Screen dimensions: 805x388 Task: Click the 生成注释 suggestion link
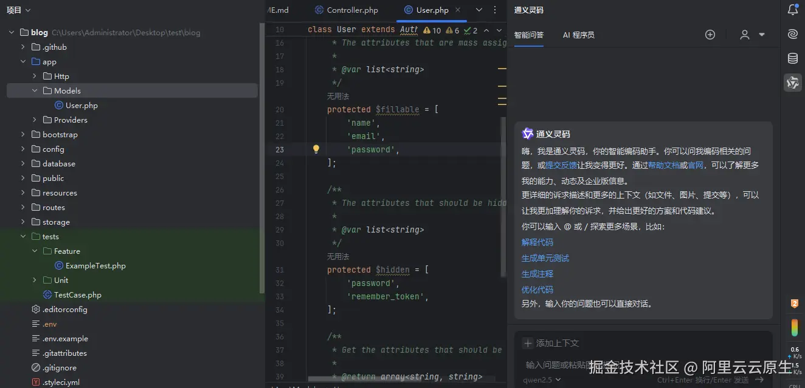coord(537,274)
